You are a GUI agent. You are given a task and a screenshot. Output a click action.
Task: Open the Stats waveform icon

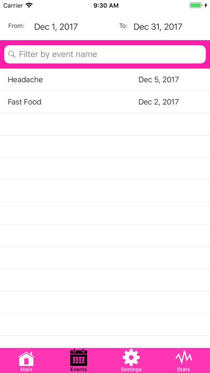pos(183,358)
